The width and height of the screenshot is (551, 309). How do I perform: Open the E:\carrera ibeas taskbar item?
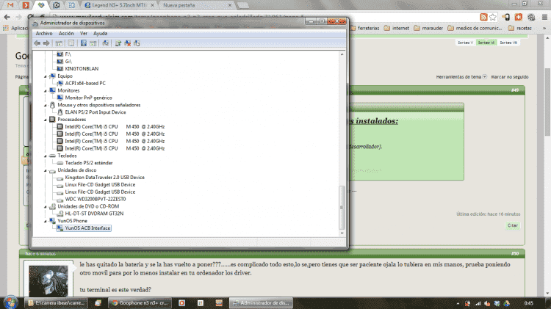tap(57, 302)
